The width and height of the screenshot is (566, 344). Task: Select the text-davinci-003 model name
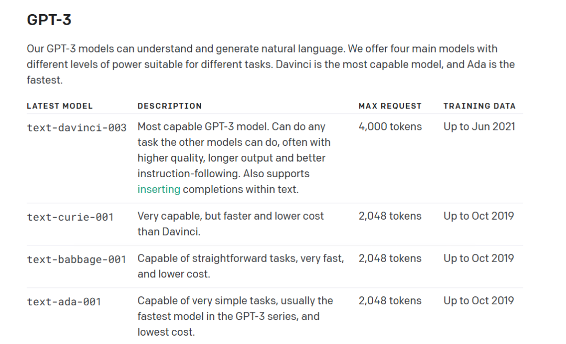pos(77,127)
